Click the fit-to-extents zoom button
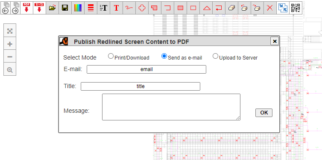Viewport: 322px width, 160px height. pyautogui.click(x=10, y=31)
